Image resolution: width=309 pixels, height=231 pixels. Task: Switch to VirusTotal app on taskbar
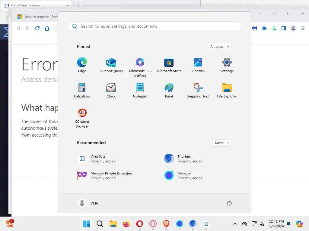pos(206,224)
